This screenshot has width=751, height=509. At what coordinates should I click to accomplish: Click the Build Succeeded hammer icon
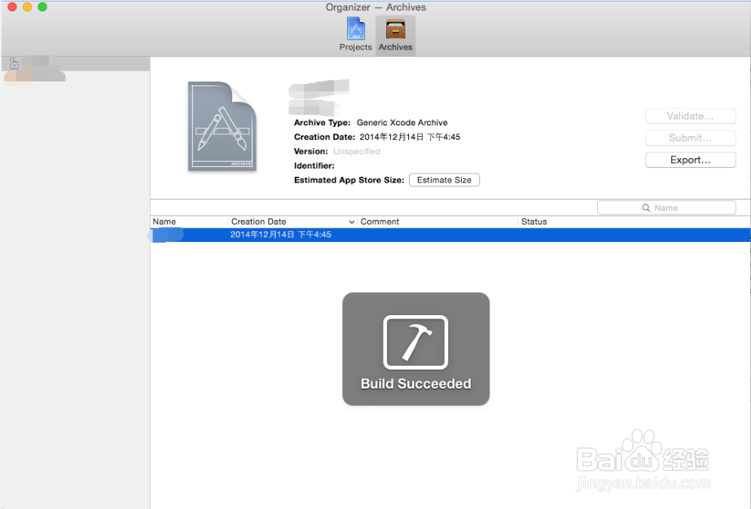click(x=415, y=342)
